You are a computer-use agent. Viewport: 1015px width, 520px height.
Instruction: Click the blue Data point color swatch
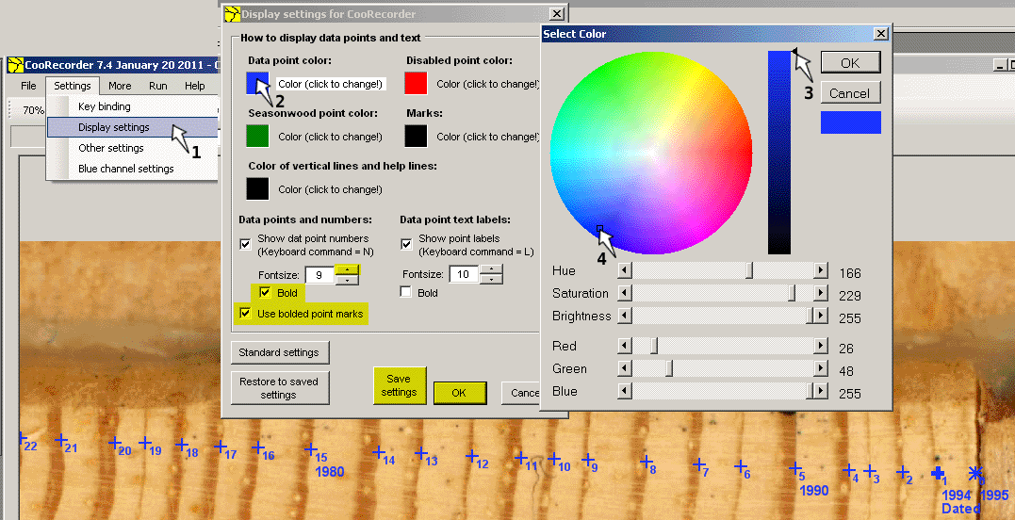[257, 83]
